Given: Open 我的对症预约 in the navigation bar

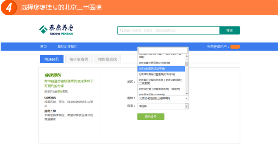Looking at the screenshot, I should pos(67,47).
